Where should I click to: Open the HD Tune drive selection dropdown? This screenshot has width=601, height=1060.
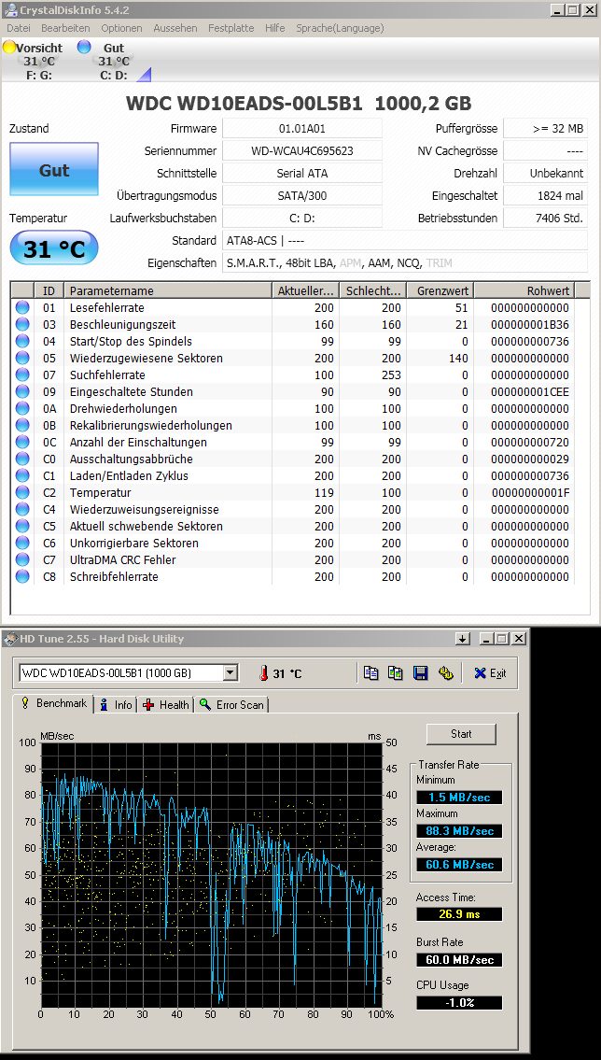pos(231,672)
